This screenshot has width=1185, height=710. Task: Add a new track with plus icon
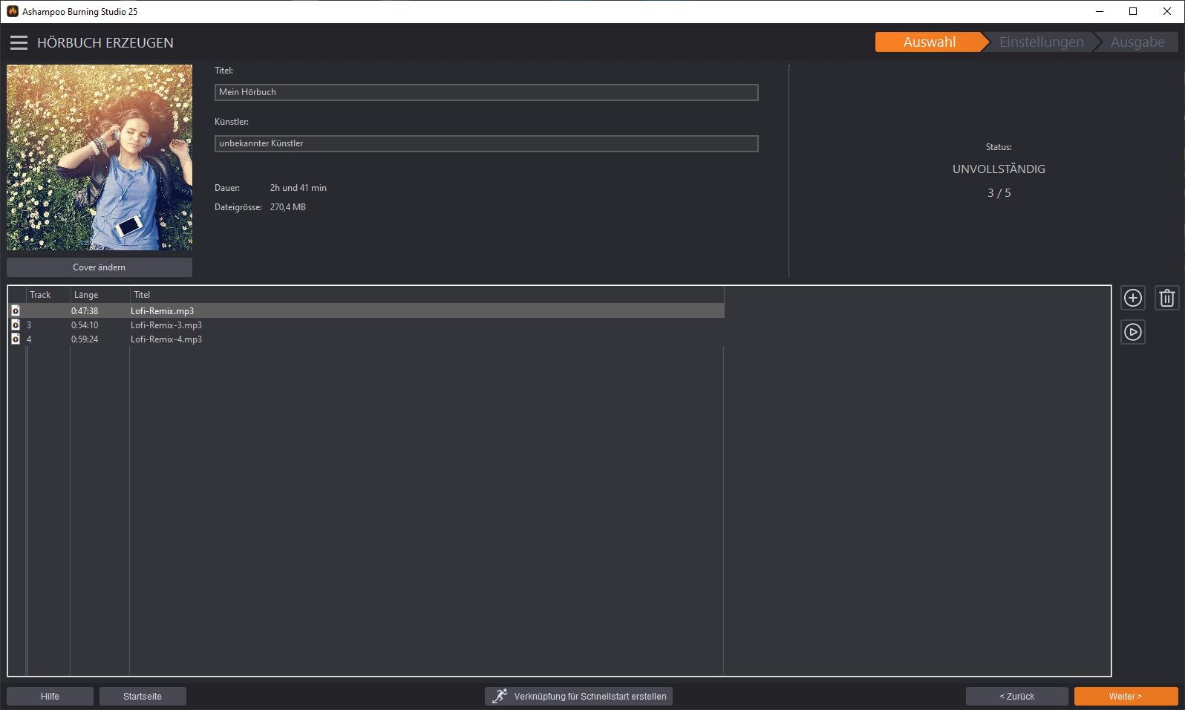tap(1132, 299)
